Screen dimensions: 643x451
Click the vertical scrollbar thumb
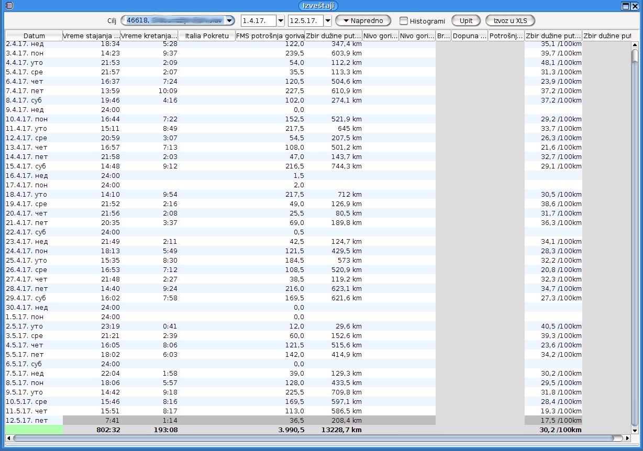tap(635, 235)
